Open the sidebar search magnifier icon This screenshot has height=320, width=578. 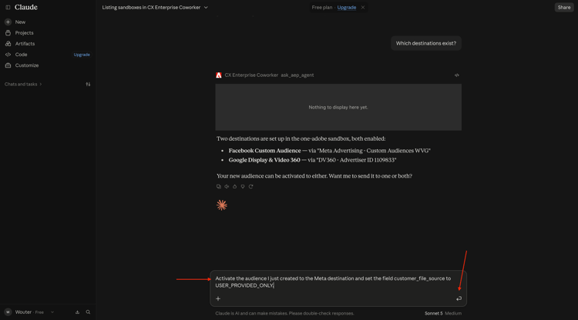(88, 312)
